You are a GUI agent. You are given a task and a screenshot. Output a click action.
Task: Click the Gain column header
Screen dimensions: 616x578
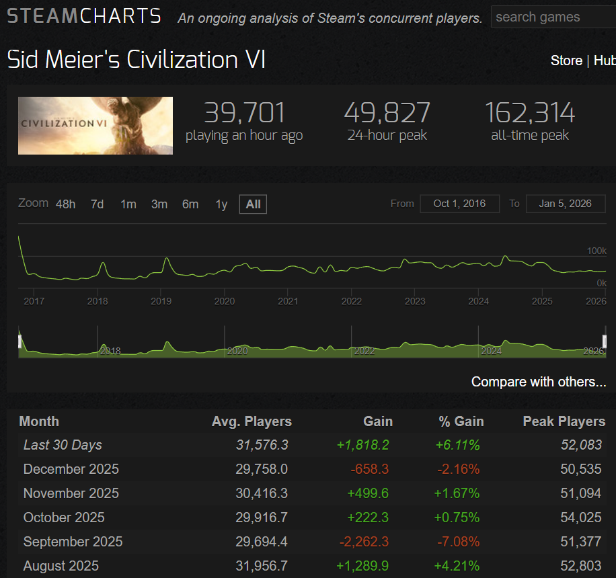coord(377,421)
